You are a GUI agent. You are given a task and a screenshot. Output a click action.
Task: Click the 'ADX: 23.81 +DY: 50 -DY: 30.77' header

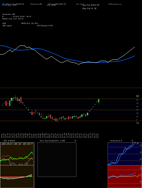(17, 144)
